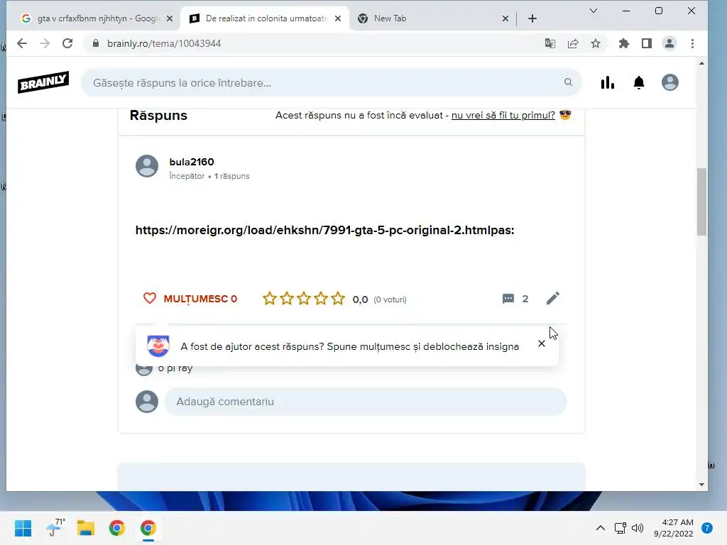Click the address bar URL
The image size is (727, 545).
tap(164, 43)
